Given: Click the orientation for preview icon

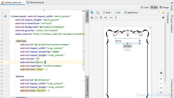Looking at the screenshot, I should 98,13.
